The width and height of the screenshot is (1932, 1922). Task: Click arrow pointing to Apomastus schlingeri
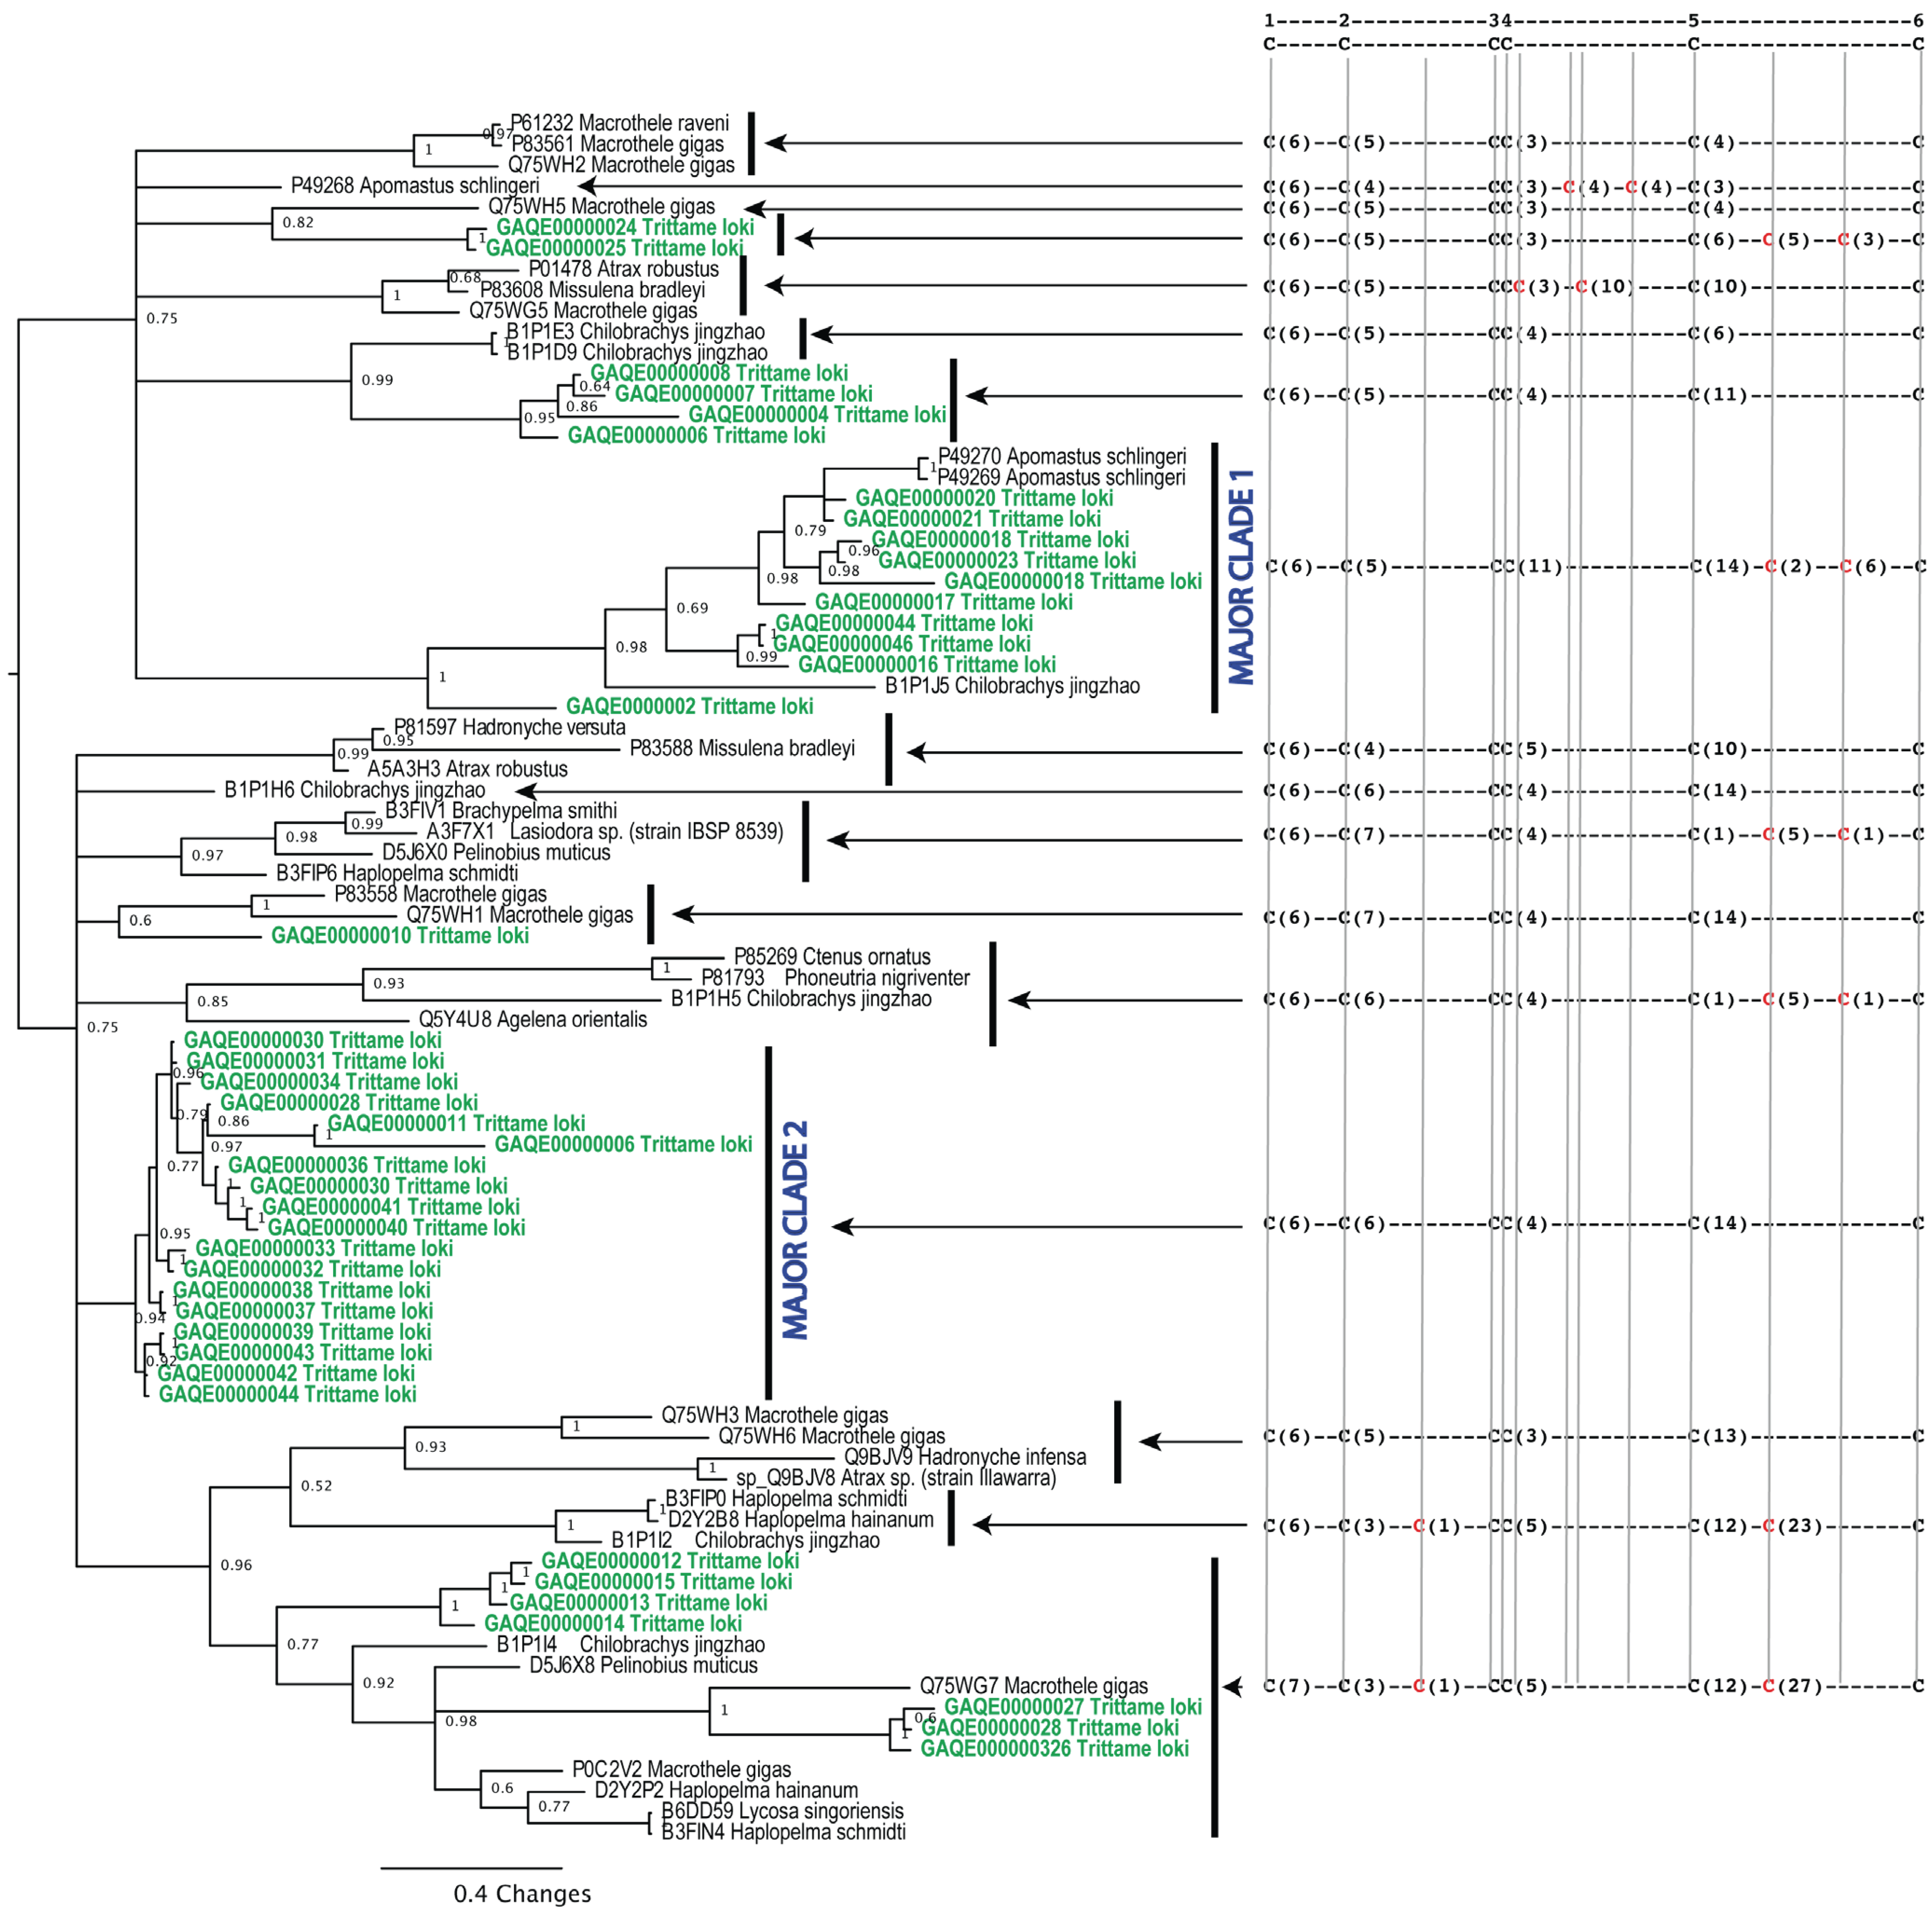589,186
